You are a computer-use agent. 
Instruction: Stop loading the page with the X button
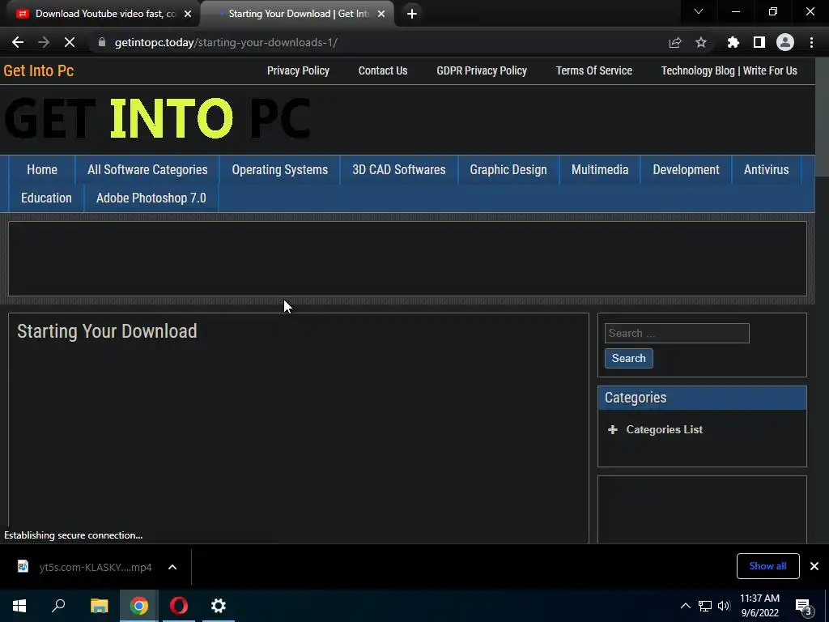pyautogui.click(x=70, y=42)
